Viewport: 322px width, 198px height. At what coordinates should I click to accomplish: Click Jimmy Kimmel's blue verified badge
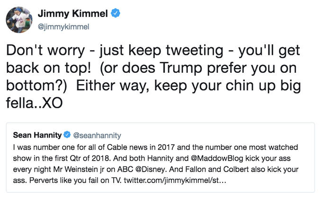click(116, 13)
